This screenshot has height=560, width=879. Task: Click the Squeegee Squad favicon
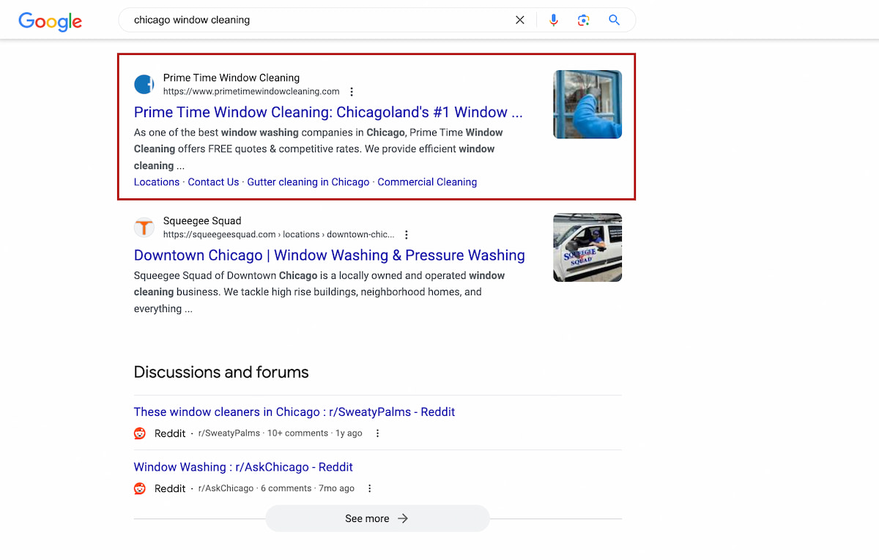pos(144,227)
